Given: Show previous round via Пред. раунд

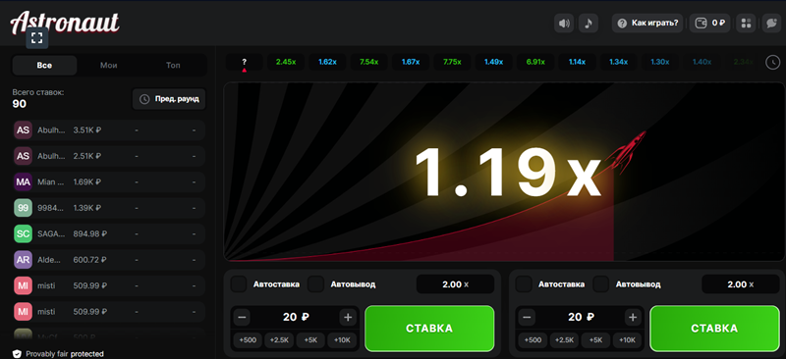Looking at the screenshot, I should coord(169,99).
